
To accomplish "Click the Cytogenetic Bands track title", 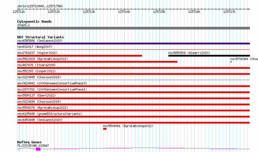I will [34, 21].
